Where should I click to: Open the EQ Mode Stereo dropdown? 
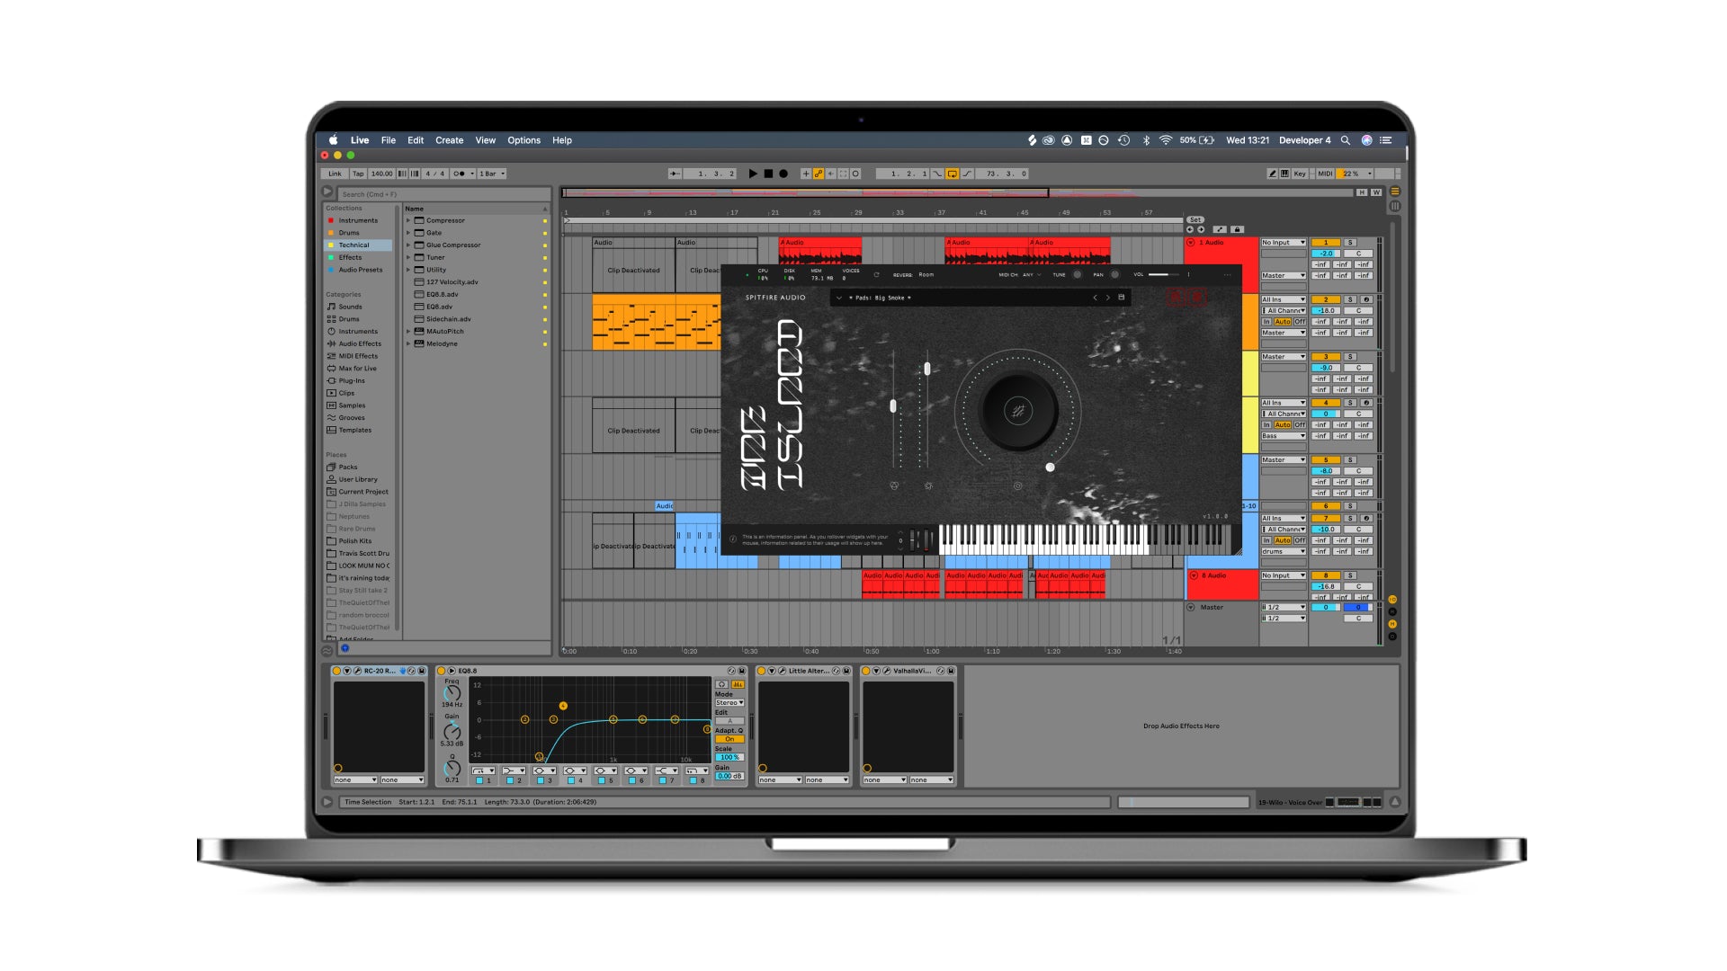pyautogui.click(x=729, y=702)
